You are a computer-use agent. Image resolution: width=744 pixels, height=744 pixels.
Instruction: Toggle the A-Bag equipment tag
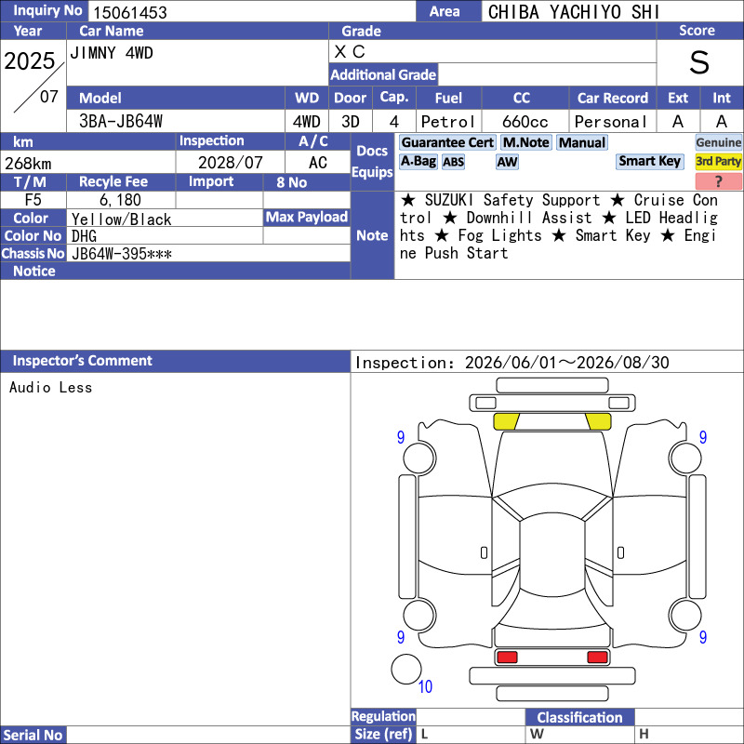tap(418, 161)
